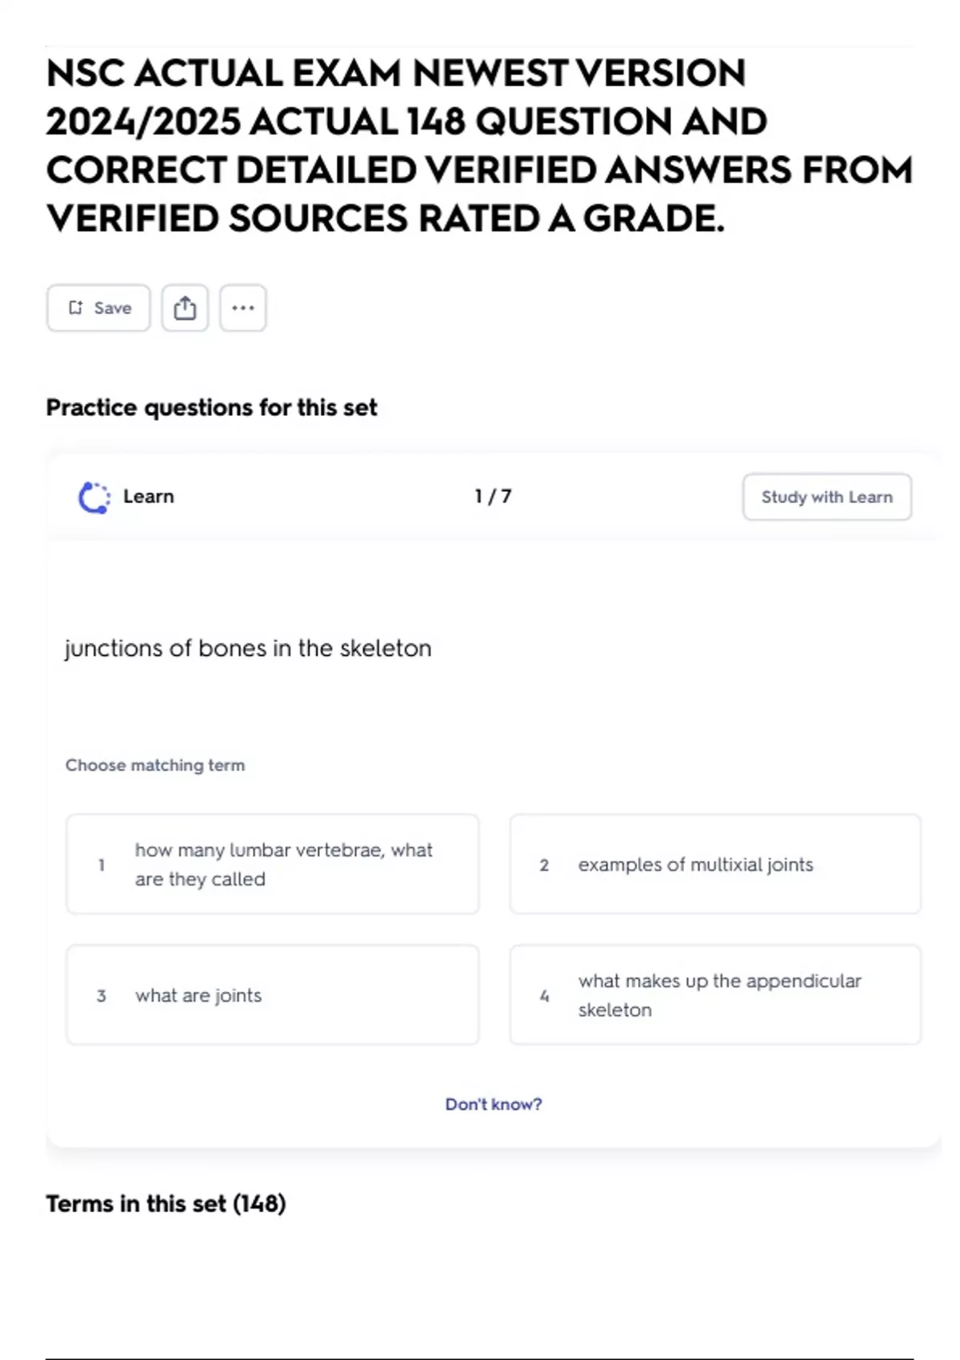The width and height of the screenshot is (960, 1360).
Task: Click the Learn label text
Action: click(148, 497)
